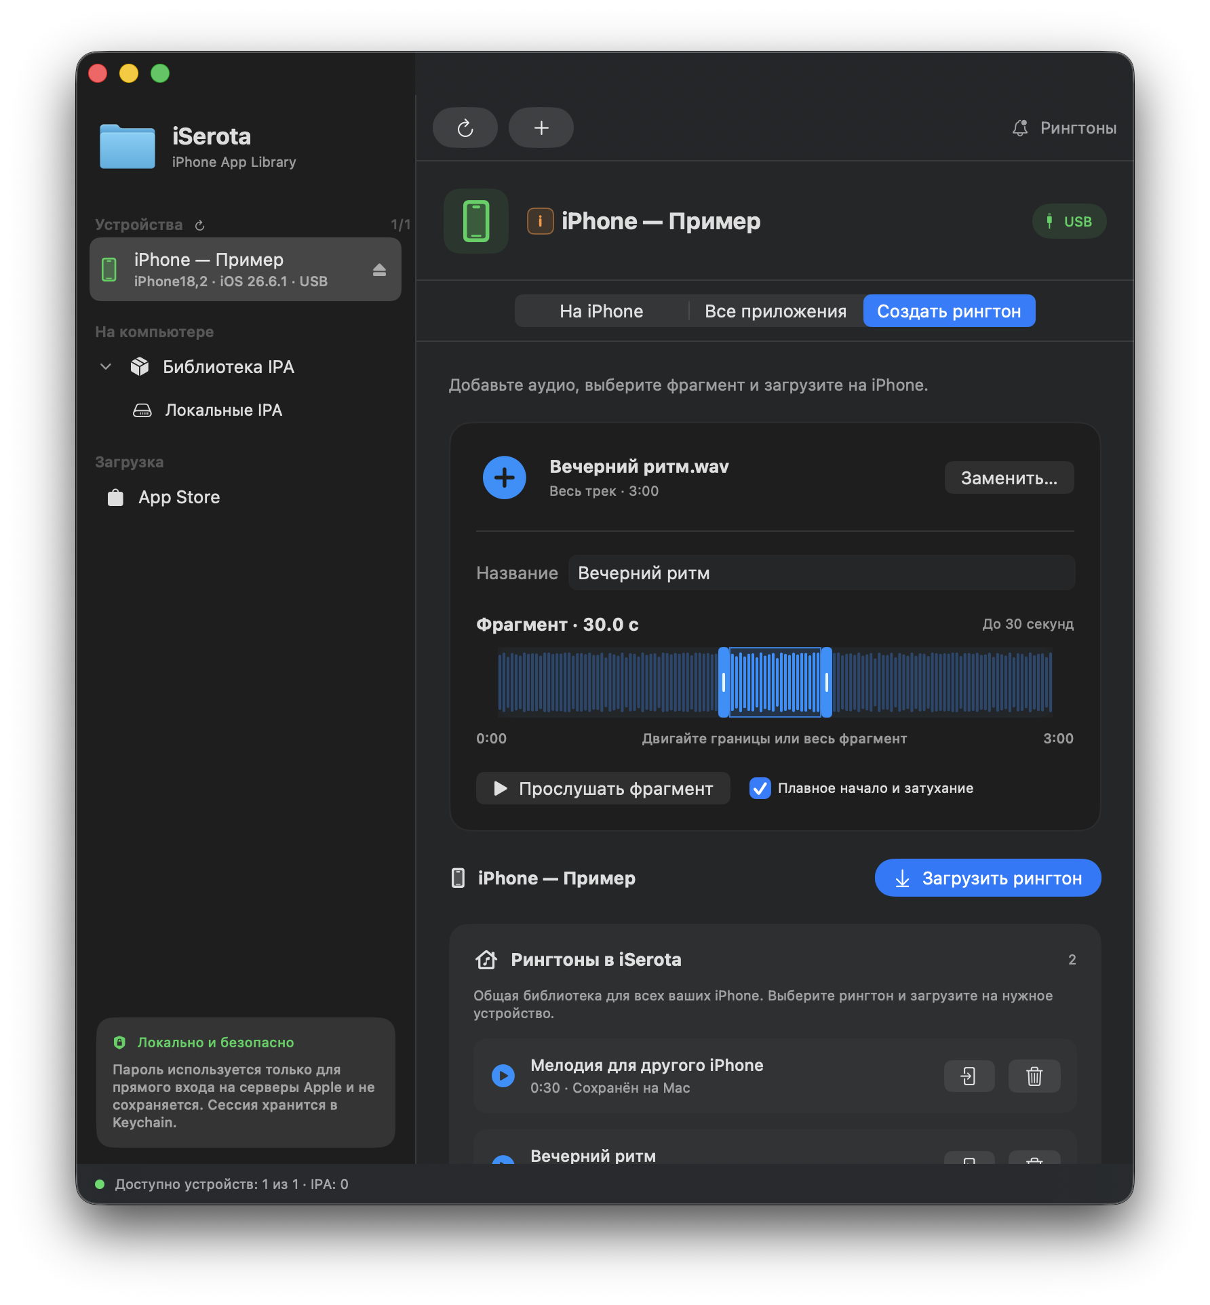Click the Устройства section header
Screen dimensions: 1210x1305
click(x=139, y=225)
